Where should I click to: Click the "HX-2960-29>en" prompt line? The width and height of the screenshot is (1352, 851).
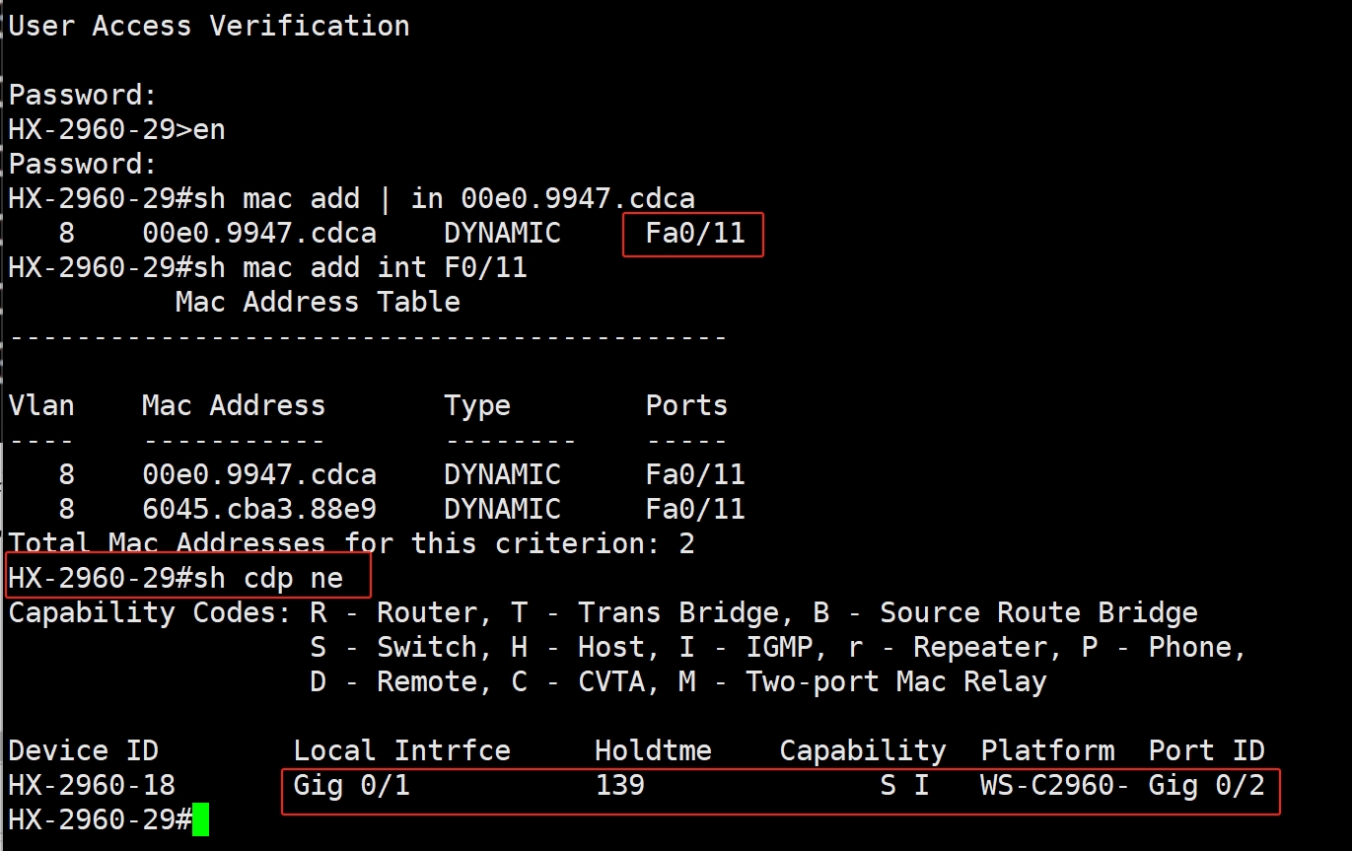(x=116, y=129)
